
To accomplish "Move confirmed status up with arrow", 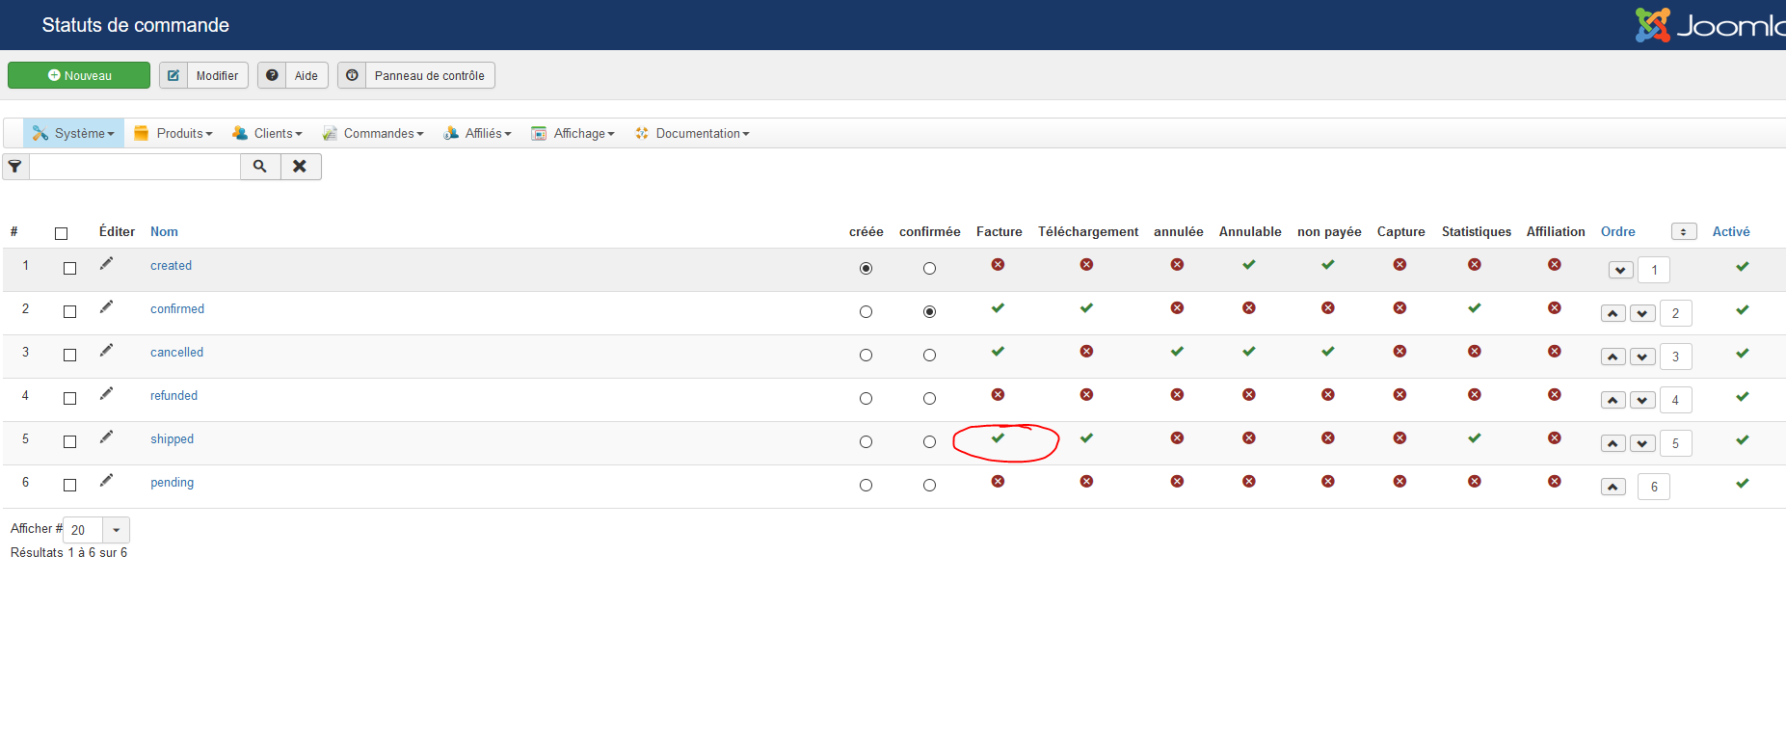I will click(x=1613, y=313).
